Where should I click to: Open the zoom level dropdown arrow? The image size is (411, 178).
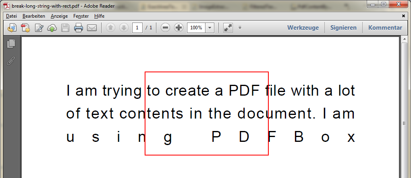click(x=210, y=28)
